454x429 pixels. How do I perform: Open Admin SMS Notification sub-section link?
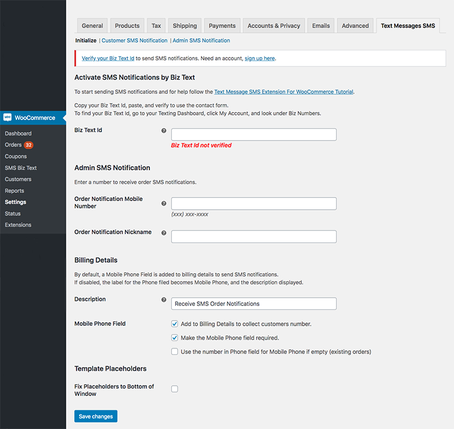(x=202, y=40)
